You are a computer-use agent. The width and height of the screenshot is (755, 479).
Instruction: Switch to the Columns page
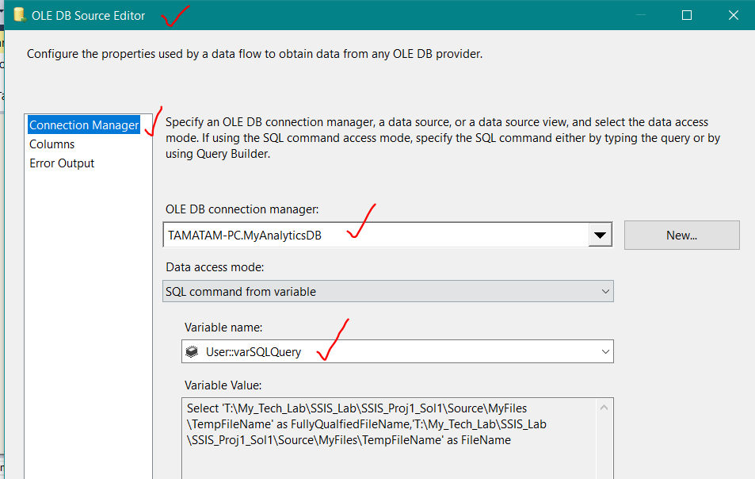(x=51, y=144)
